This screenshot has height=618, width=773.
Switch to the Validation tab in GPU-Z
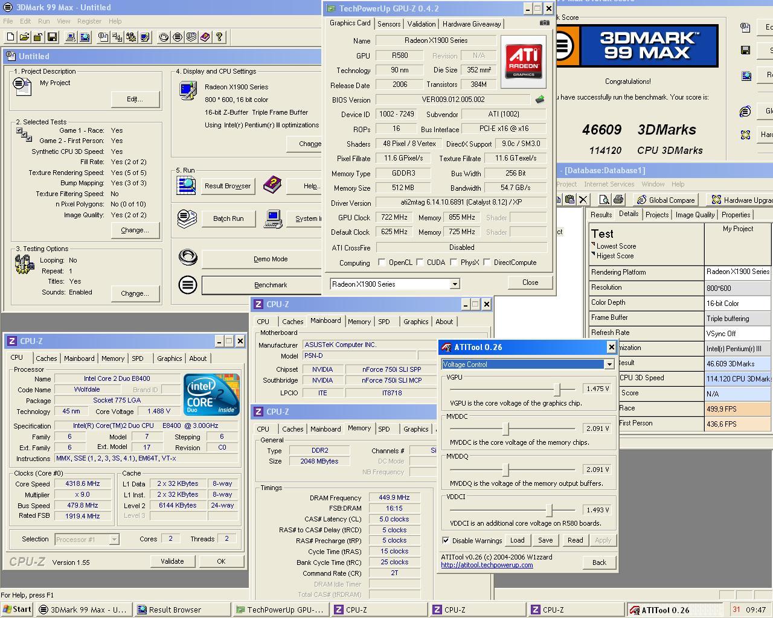point(421,24)
